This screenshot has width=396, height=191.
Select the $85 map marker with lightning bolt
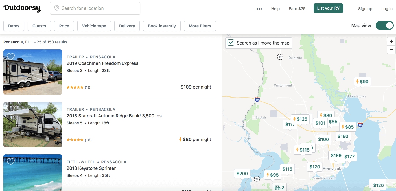(x=348, y=127)
